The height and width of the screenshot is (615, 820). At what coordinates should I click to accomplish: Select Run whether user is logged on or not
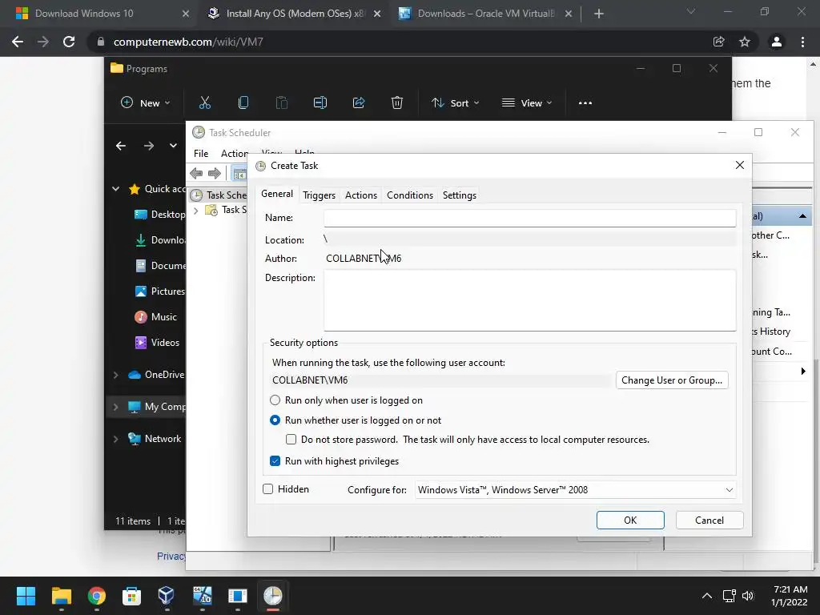point(275,420)
